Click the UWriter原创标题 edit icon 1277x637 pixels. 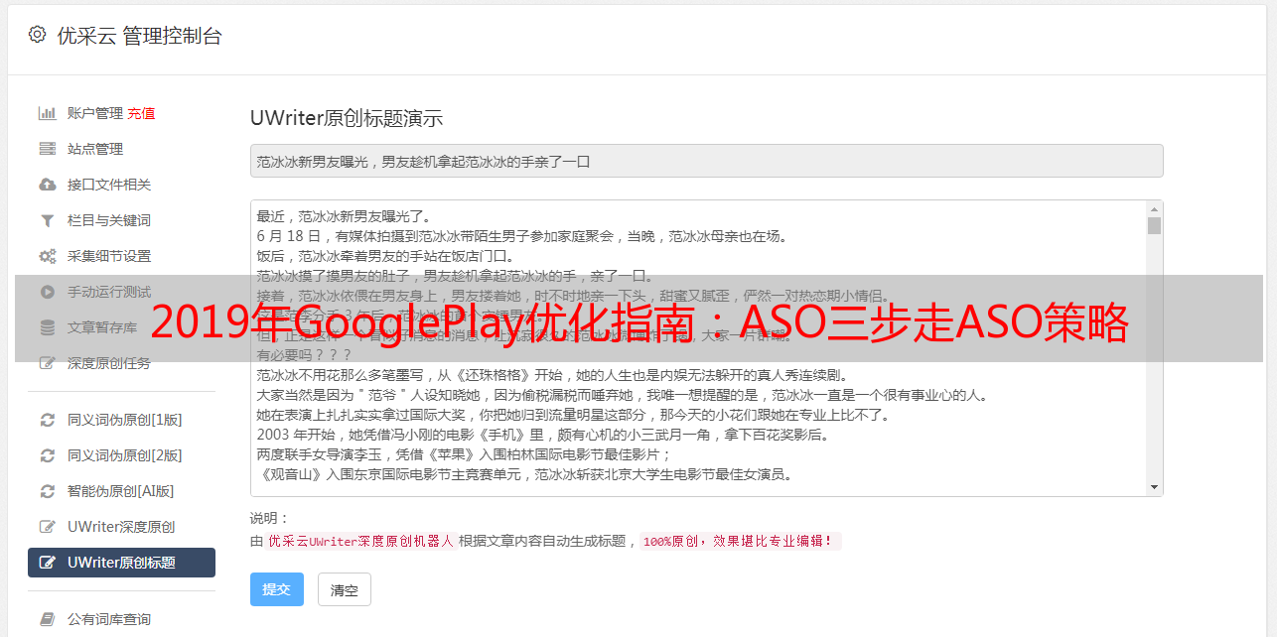(47, 563)
